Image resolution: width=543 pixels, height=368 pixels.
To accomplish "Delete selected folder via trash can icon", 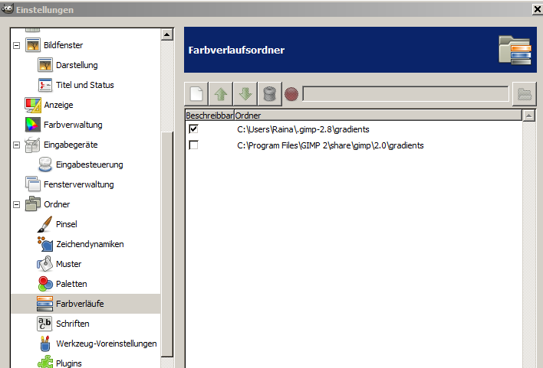I will pyautogui.click(x=269, y=94).
